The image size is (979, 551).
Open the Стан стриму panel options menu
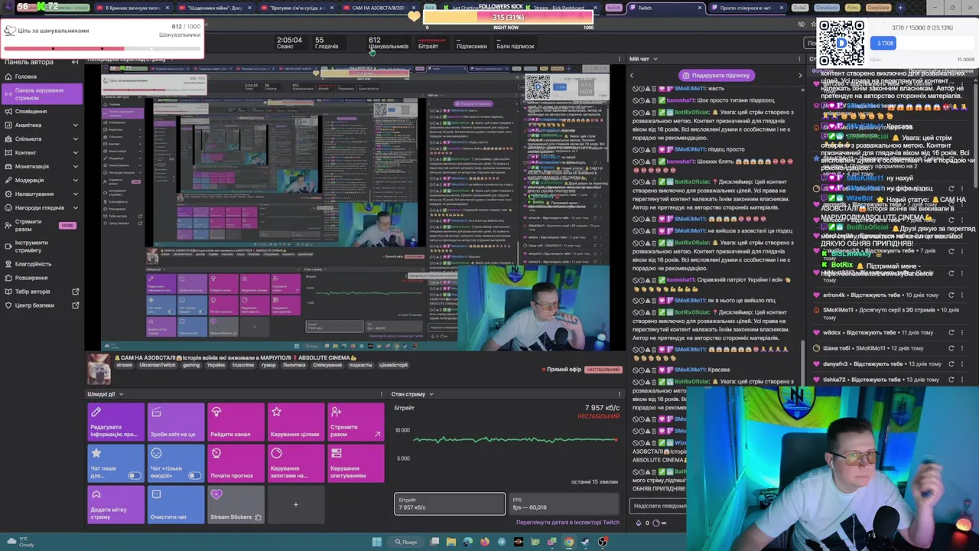point(620,394)
